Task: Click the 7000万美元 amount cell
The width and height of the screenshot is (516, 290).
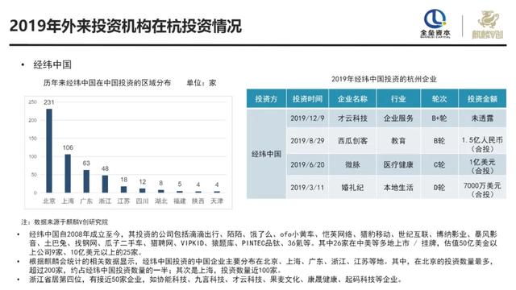Action: click(x=482, y=190)
